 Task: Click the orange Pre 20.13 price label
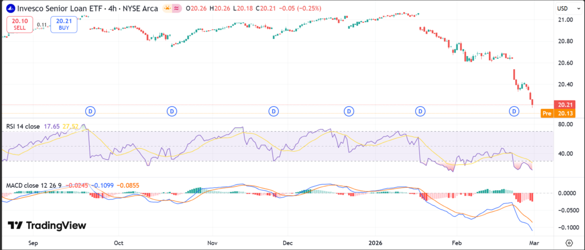point(558,114)
